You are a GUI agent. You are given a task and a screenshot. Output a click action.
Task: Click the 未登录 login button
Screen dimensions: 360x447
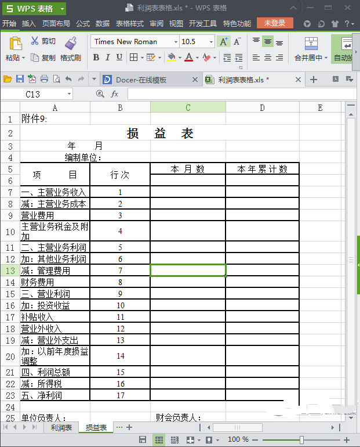[275, 23]
